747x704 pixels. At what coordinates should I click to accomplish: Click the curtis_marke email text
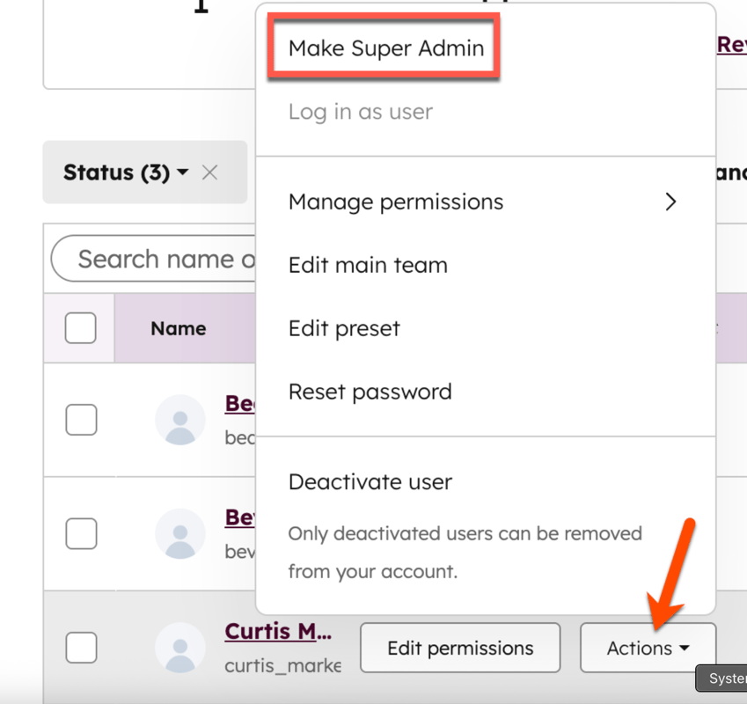pyautogui.click(x=283, y=665)
